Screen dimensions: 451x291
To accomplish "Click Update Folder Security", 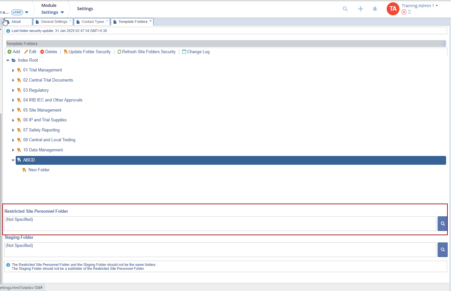I will point(87,52).
